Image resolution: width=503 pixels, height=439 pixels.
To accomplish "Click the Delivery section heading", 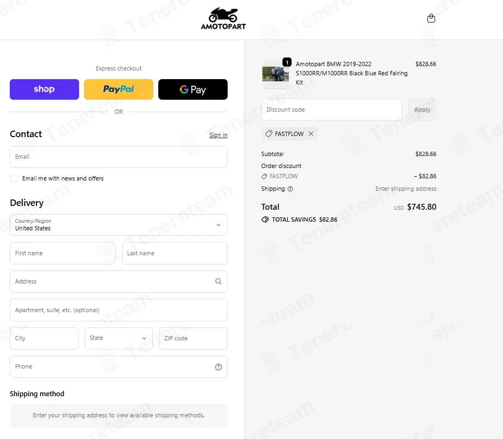I will point(27,203).
